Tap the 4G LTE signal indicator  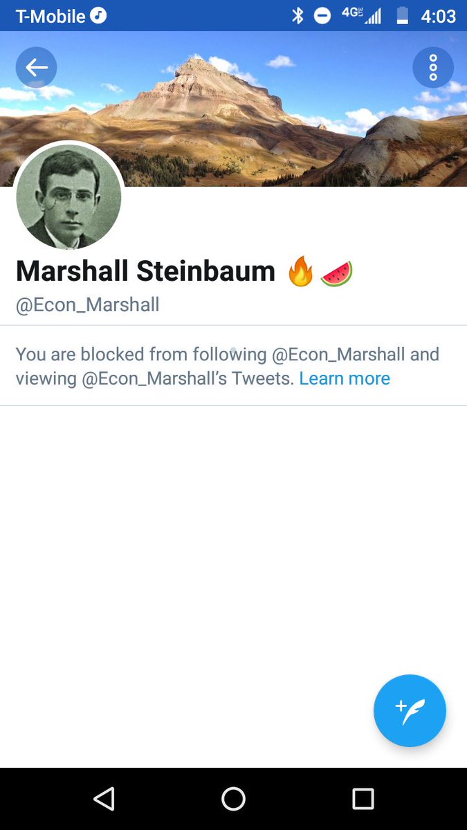coord(362,15)
